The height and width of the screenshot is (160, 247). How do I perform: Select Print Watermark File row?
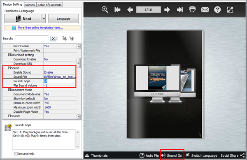pyautogui.click(x=40, y=51)
